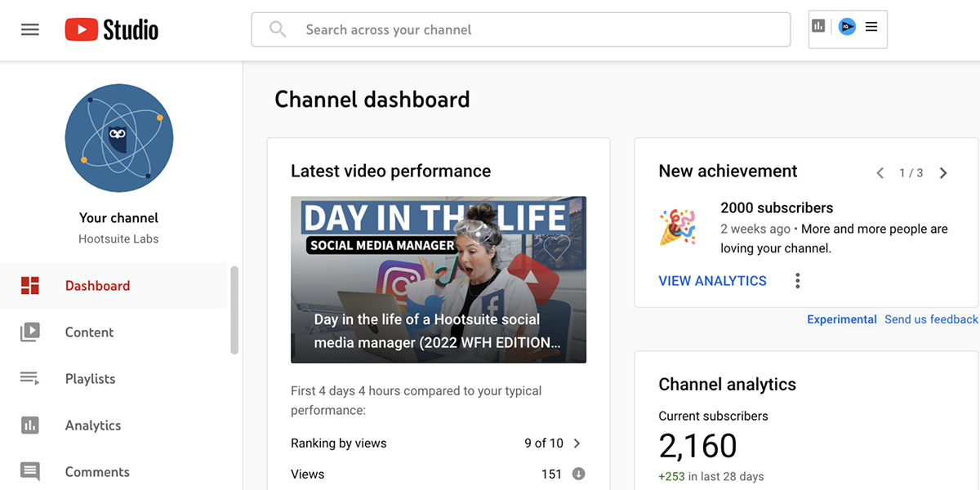Click the 'Latest video performance' heading

coord(391,171)
